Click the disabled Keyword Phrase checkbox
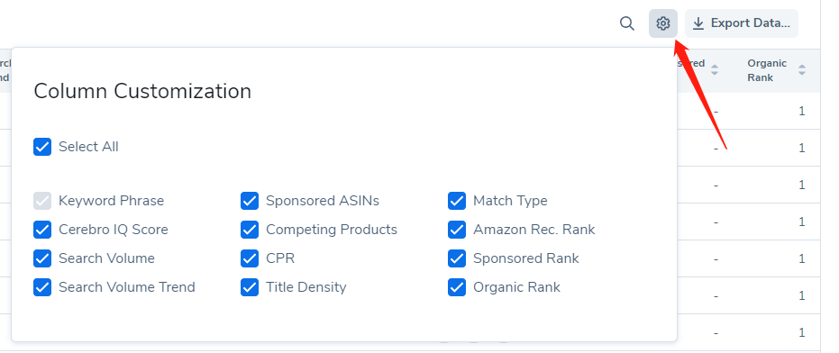The width and height of the screenshot is (839, 353). coord(42,201)
